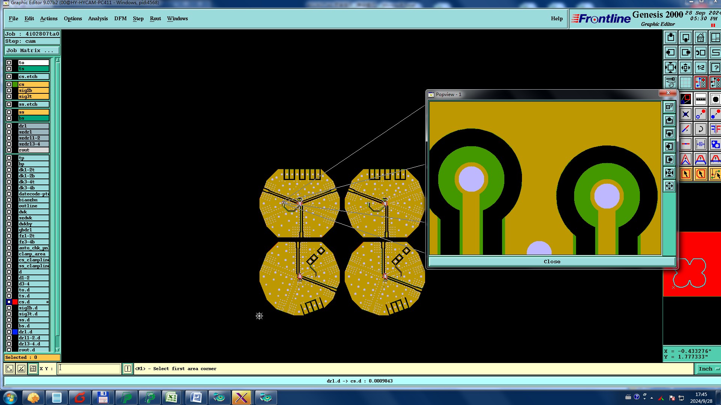Toggle checkbox for drl layer

[9, 126]
